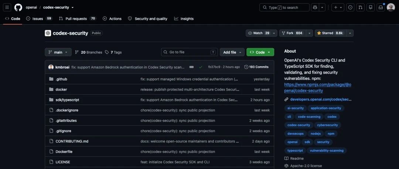View 20 Branches
The width and height of the screenshot is (399, 169).
(x=89, y=52)
